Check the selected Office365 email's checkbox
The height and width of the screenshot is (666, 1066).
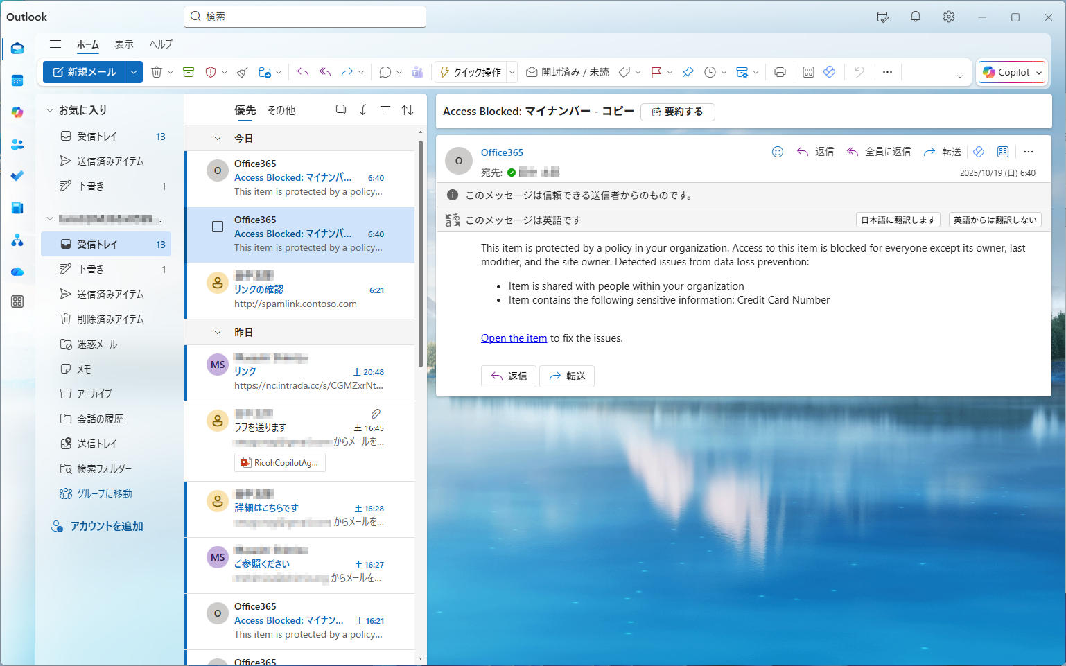click(218, 226)
